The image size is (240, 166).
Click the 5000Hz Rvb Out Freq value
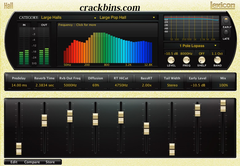(x=70, y=85)
